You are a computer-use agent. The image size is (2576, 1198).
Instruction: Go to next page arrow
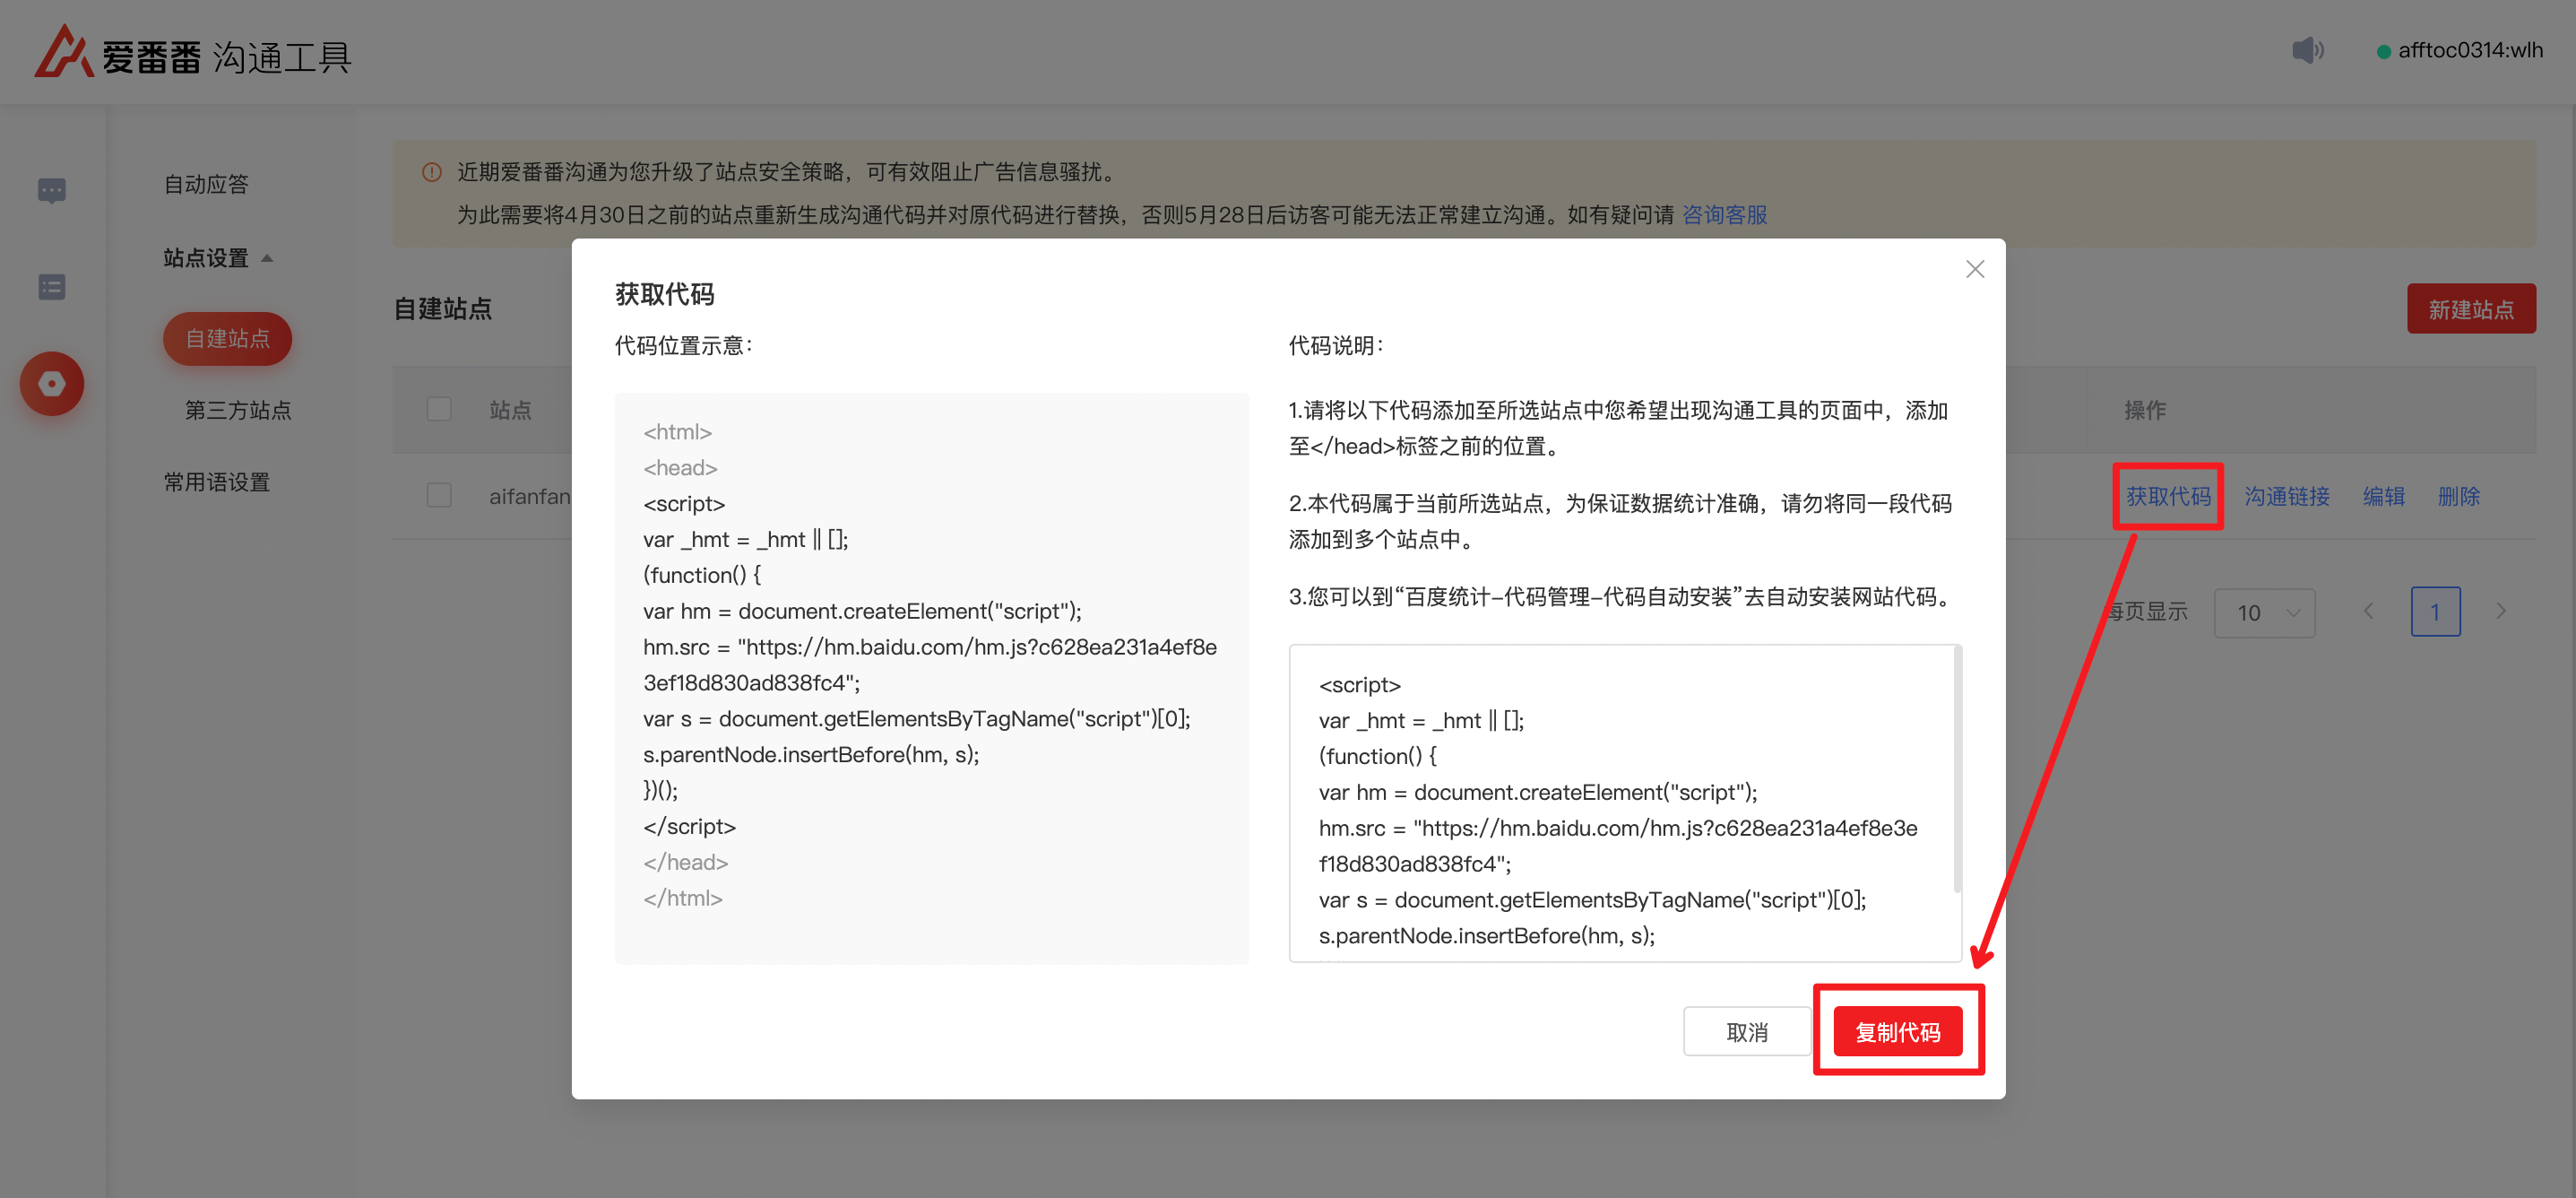point(2501,612)
